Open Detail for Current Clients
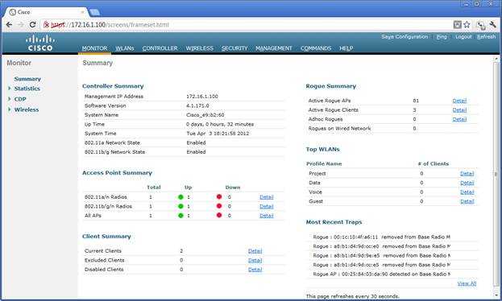 click(255, 251)
